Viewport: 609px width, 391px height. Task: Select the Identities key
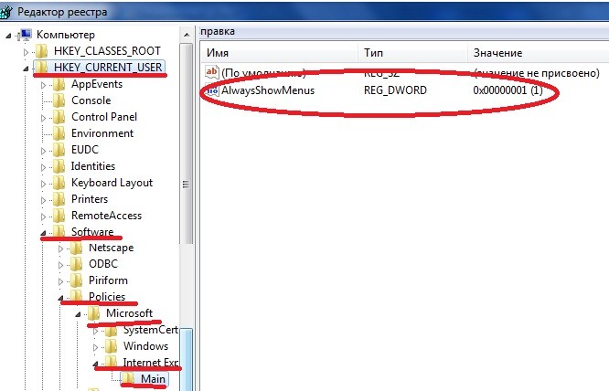(x=93, y=166)
